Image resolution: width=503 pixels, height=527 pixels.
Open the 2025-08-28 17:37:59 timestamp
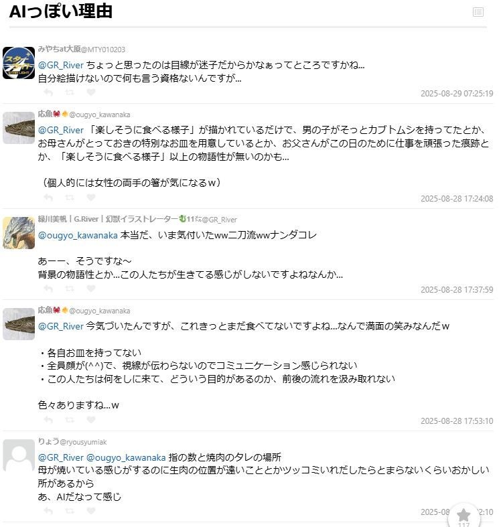457,290
